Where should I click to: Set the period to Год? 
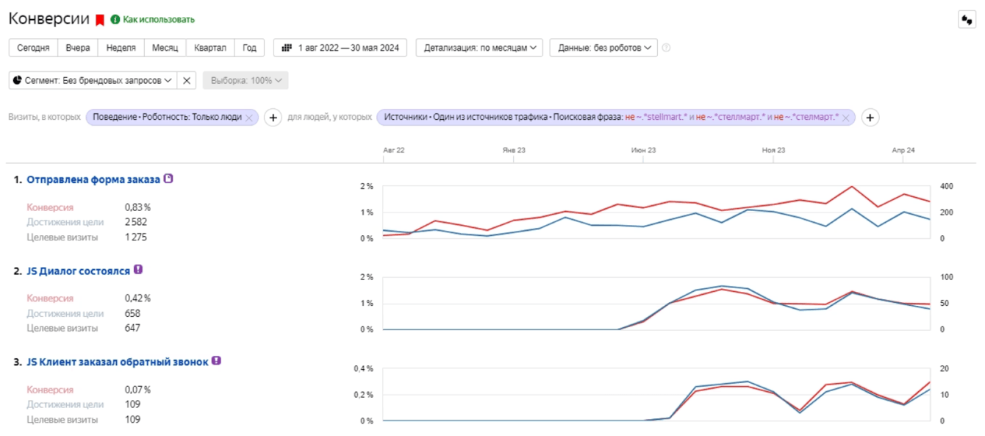click(x=249, y=48)
